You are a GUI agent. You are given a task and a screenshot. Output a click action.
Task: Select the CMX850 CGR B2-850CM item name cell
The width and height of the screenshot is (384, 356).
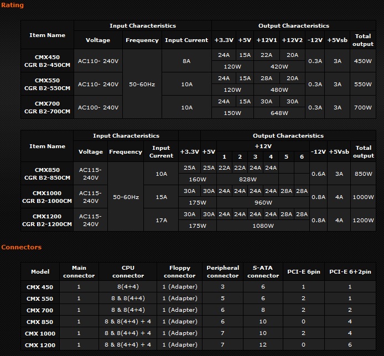click(47, 174)
